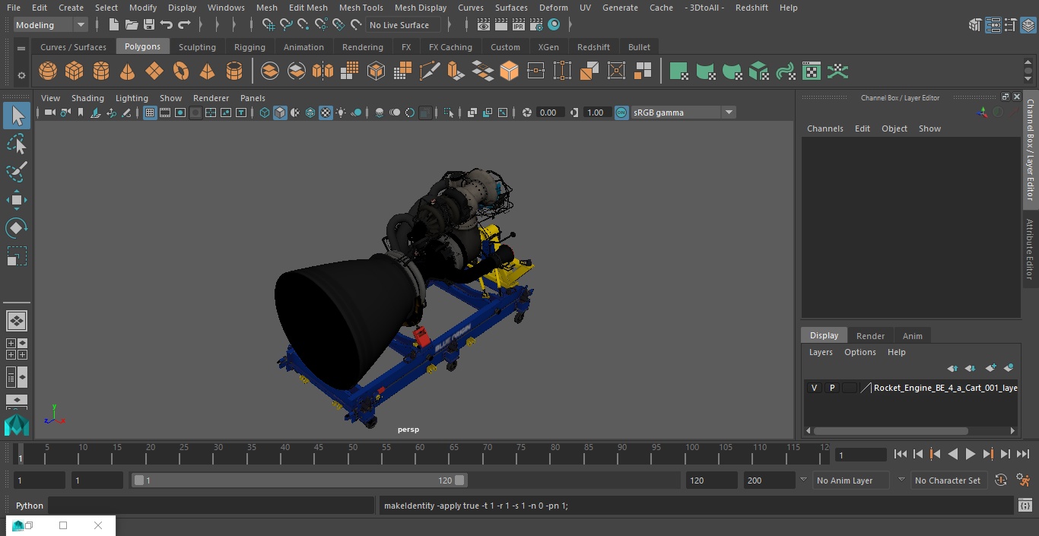Click the current frame input field

pos(860,455)
